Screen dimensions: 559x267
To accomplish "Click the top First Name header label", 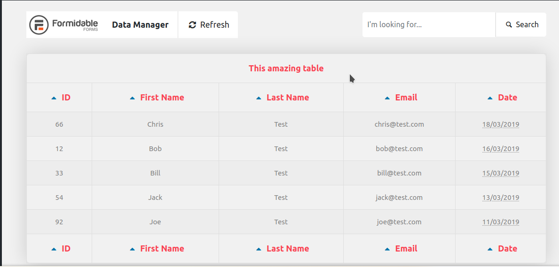I will pyautogui.click(x=162, y=98).
